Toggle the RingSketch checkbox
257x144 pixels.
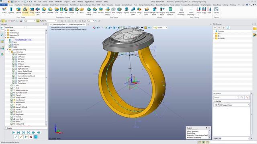pyautogui.click(x=13, y=54)
